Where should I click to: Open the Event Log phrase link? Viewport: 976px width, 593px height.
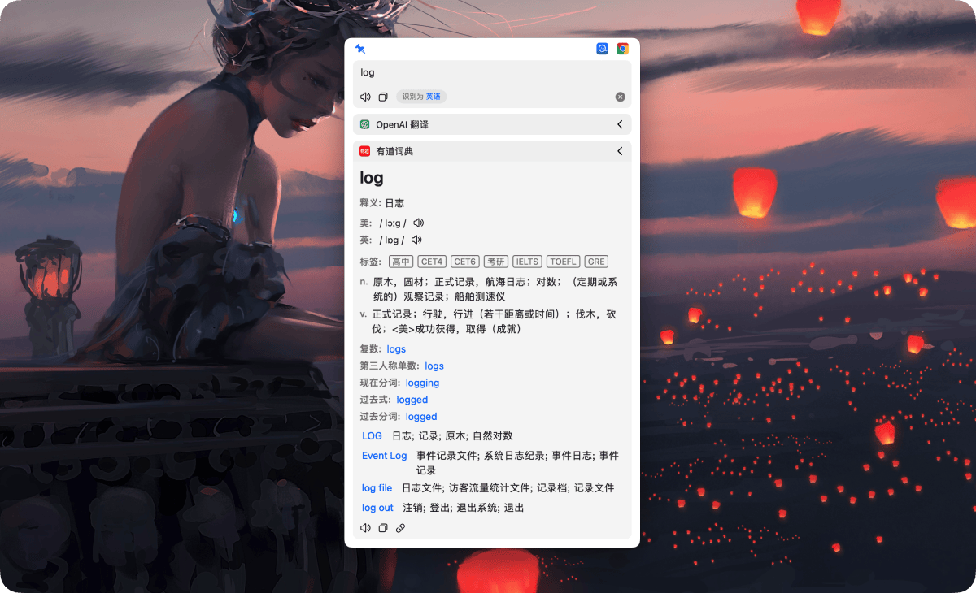point(385,456)
